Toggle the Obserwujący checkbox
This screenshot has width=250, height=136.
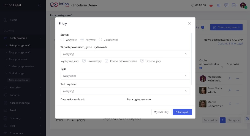click(x=142, y=61)
